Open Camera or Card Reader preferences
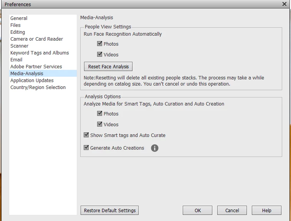The width and height of the screenshot is (291, 221). [43, 39]
